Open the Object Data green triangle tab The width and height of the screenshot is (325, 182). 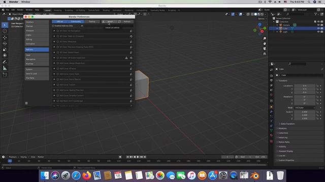coord(271,130)
